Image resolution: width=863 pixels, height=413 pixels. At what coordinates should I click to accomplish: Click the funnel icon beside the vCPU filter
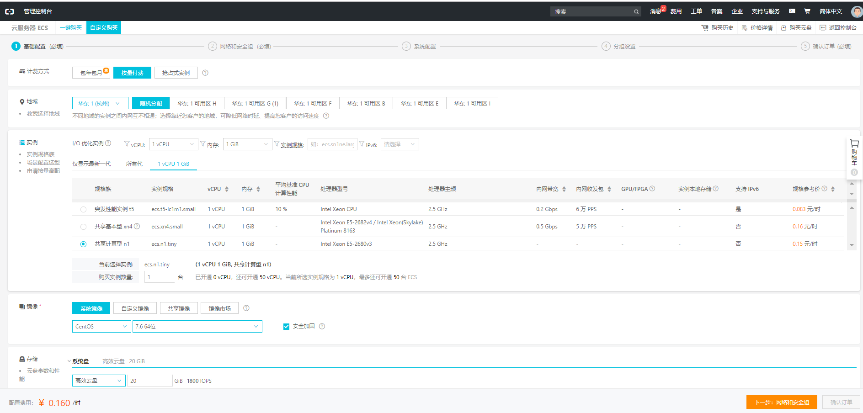point(127,144)
